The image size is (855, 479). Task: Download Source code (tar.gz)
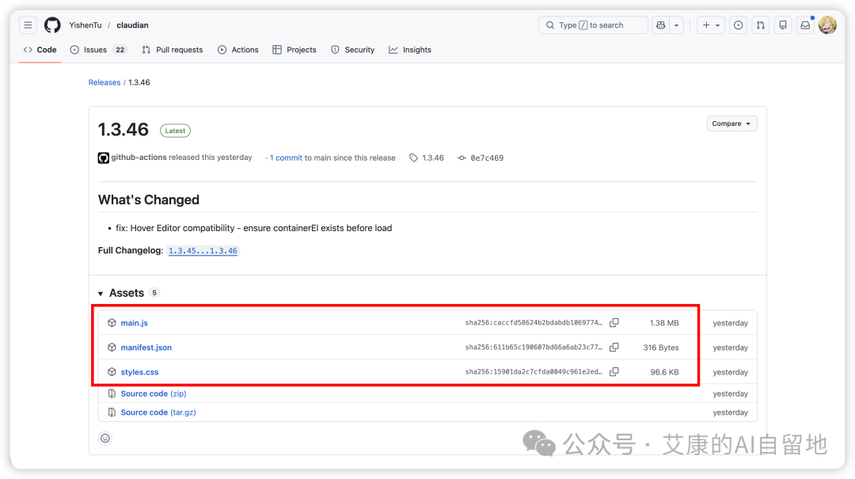click(158, 412)
